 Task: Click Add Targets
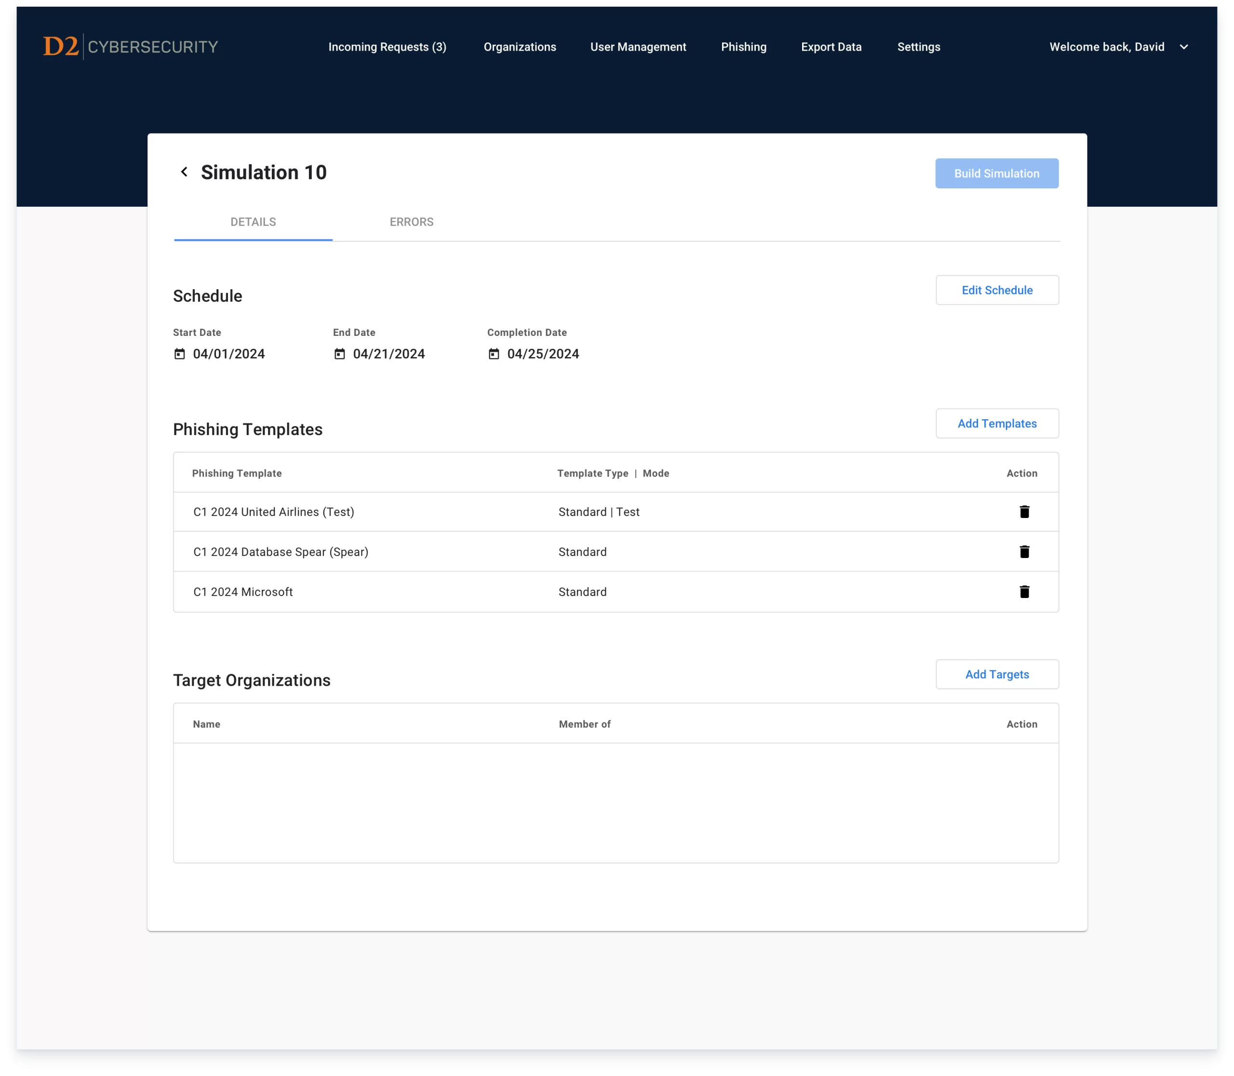coord(997,674)
